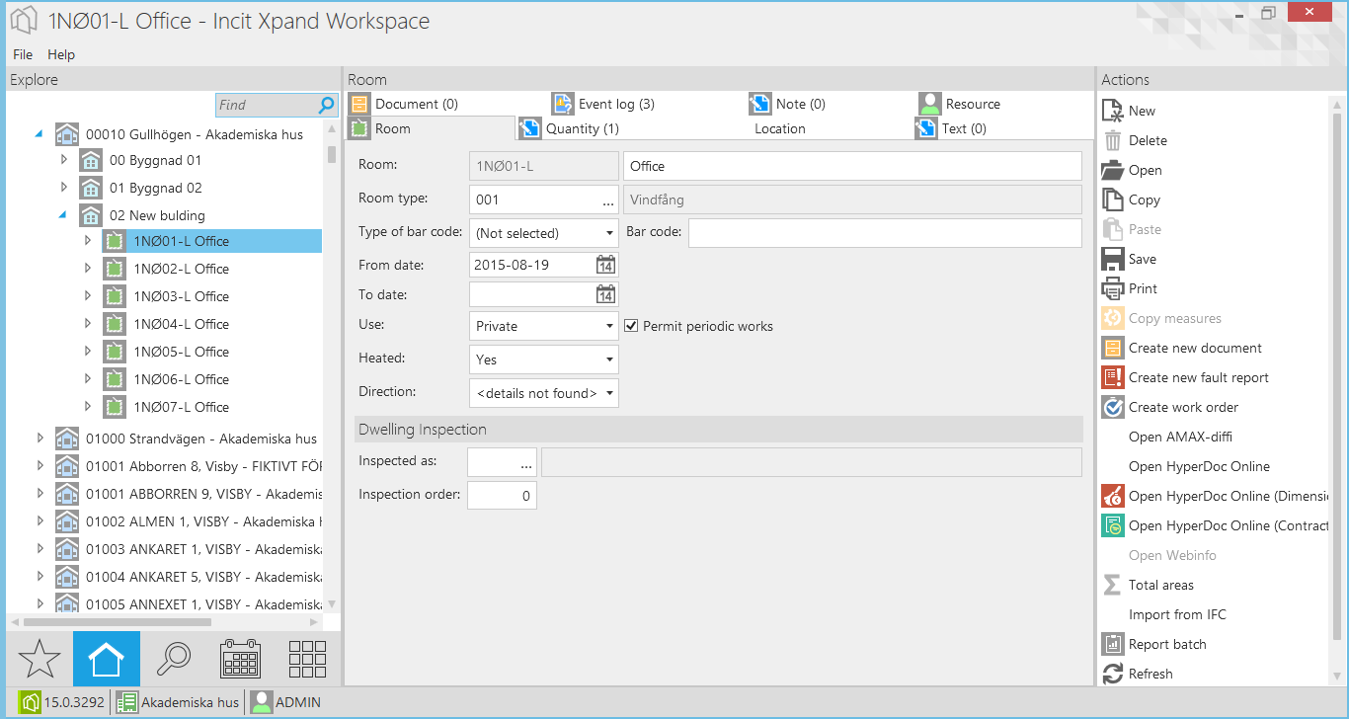Uncheck Permit periodic works checkbox
This screenshot has height=719, width=1349.
pos(632,326)
